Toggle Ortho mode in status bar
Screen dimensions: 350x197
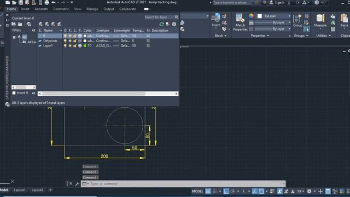click(226, 191)
